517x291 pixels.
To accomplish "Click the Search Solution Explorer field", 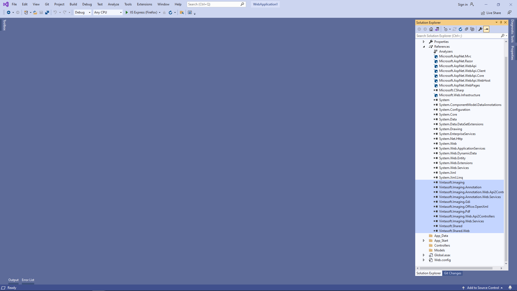I will coord(458,36).
